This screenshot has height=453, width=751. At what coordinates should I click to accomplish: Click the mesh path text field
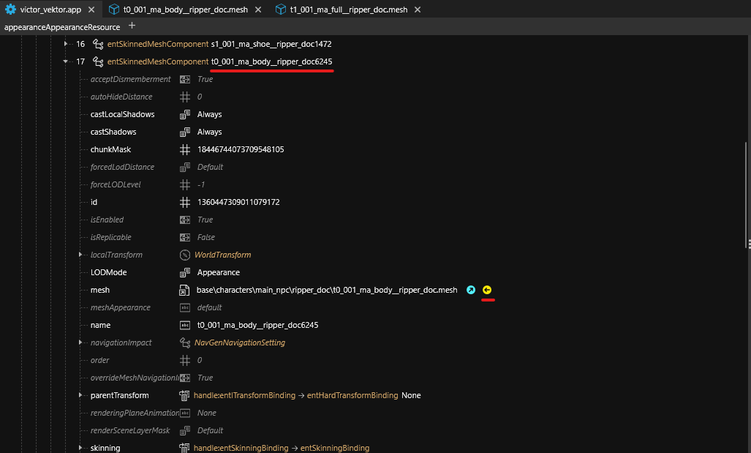point(327,290)
